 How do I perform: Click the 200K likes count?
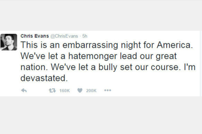click(91, 90)
